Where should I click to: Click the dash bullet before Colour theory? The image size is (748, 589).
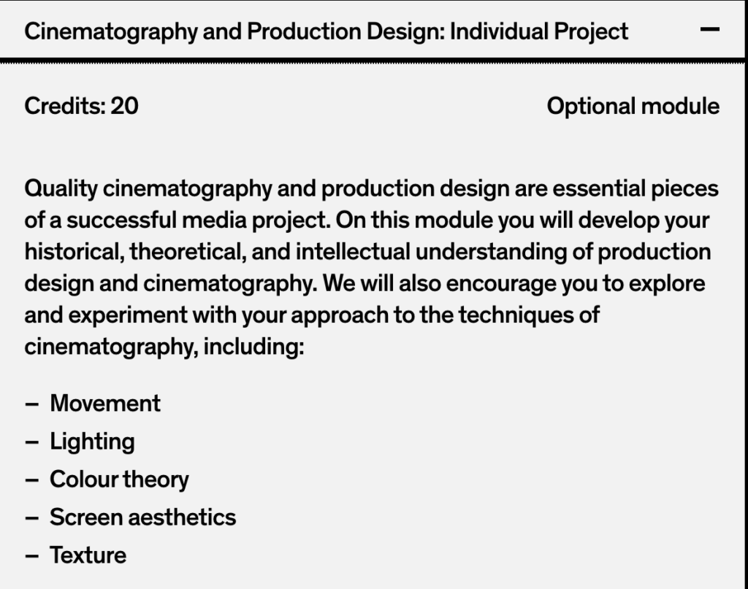pyautogui.click(x=31, y=480)
